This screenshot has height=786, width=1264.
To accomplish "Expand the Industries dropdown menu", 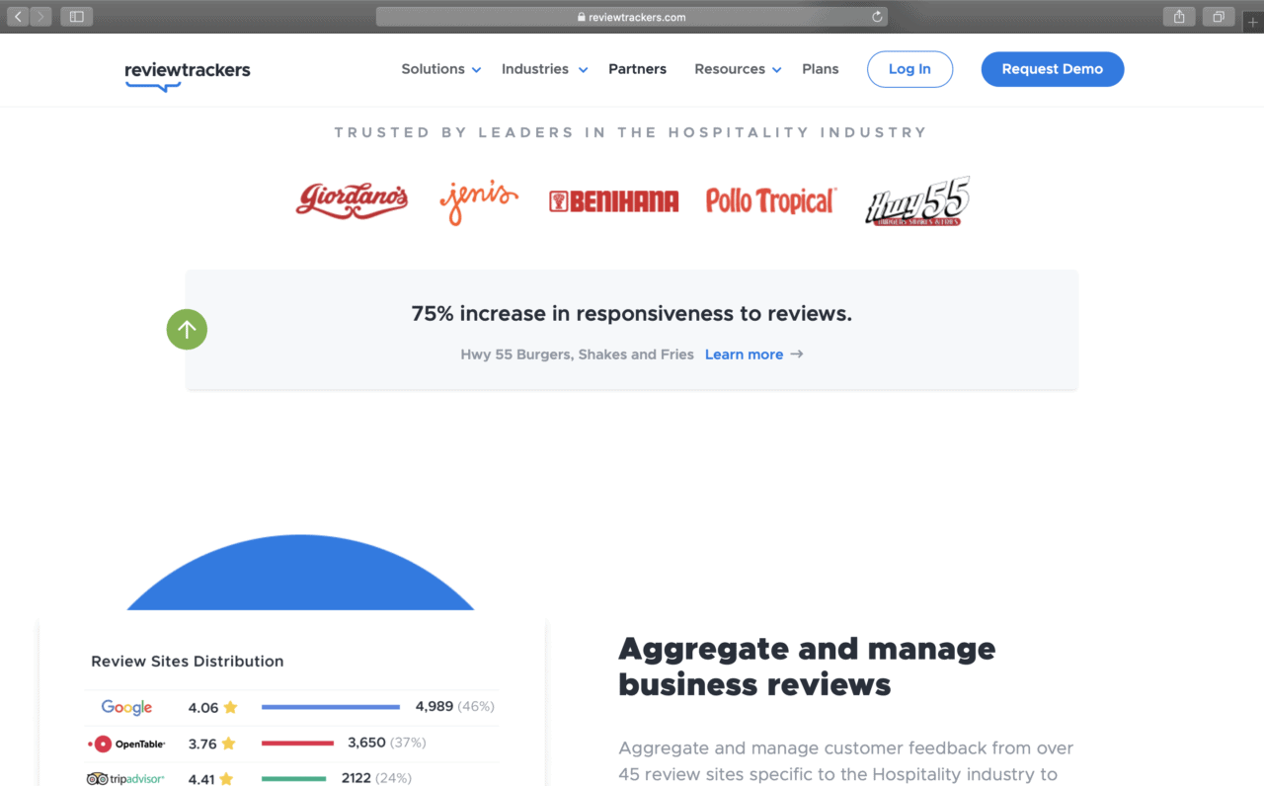I will (x=544, y=69).
